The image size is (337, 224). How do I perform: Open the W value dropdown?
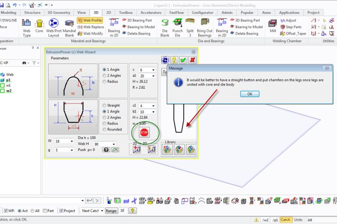pyautogui.click(x=71, y=141)
